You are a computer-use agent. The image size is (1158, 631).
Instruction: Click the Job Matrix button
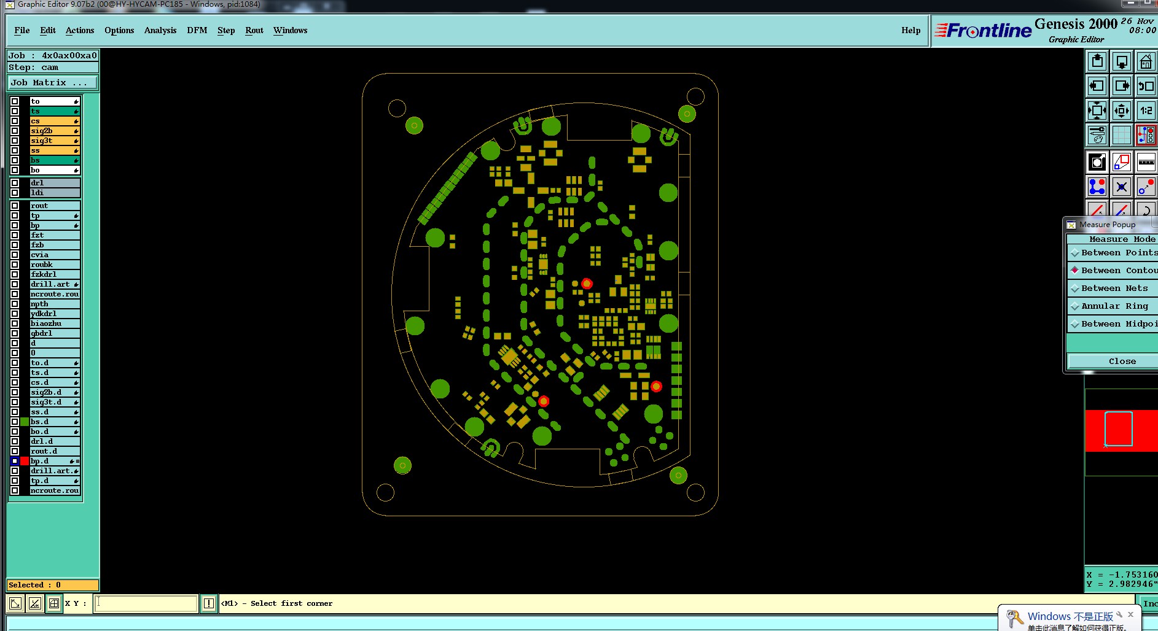tap(52, 83)
